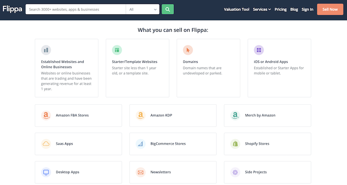Click the Sign In link
Screen dimensions: 347x185
click(308, 9)
